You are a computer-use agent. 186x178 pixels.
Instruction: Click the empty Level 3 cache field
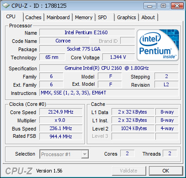(133, 136)
